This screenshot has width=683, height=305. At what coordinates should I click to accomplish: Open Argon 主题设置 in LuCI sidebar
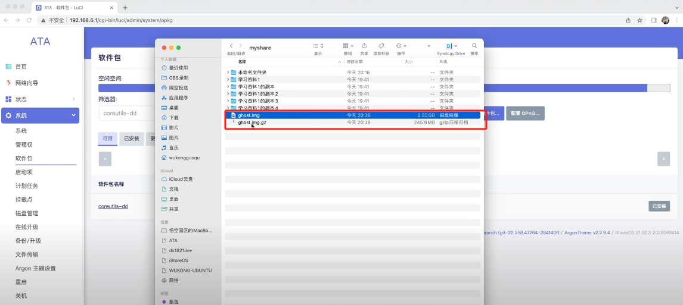[x=36, y=269]
